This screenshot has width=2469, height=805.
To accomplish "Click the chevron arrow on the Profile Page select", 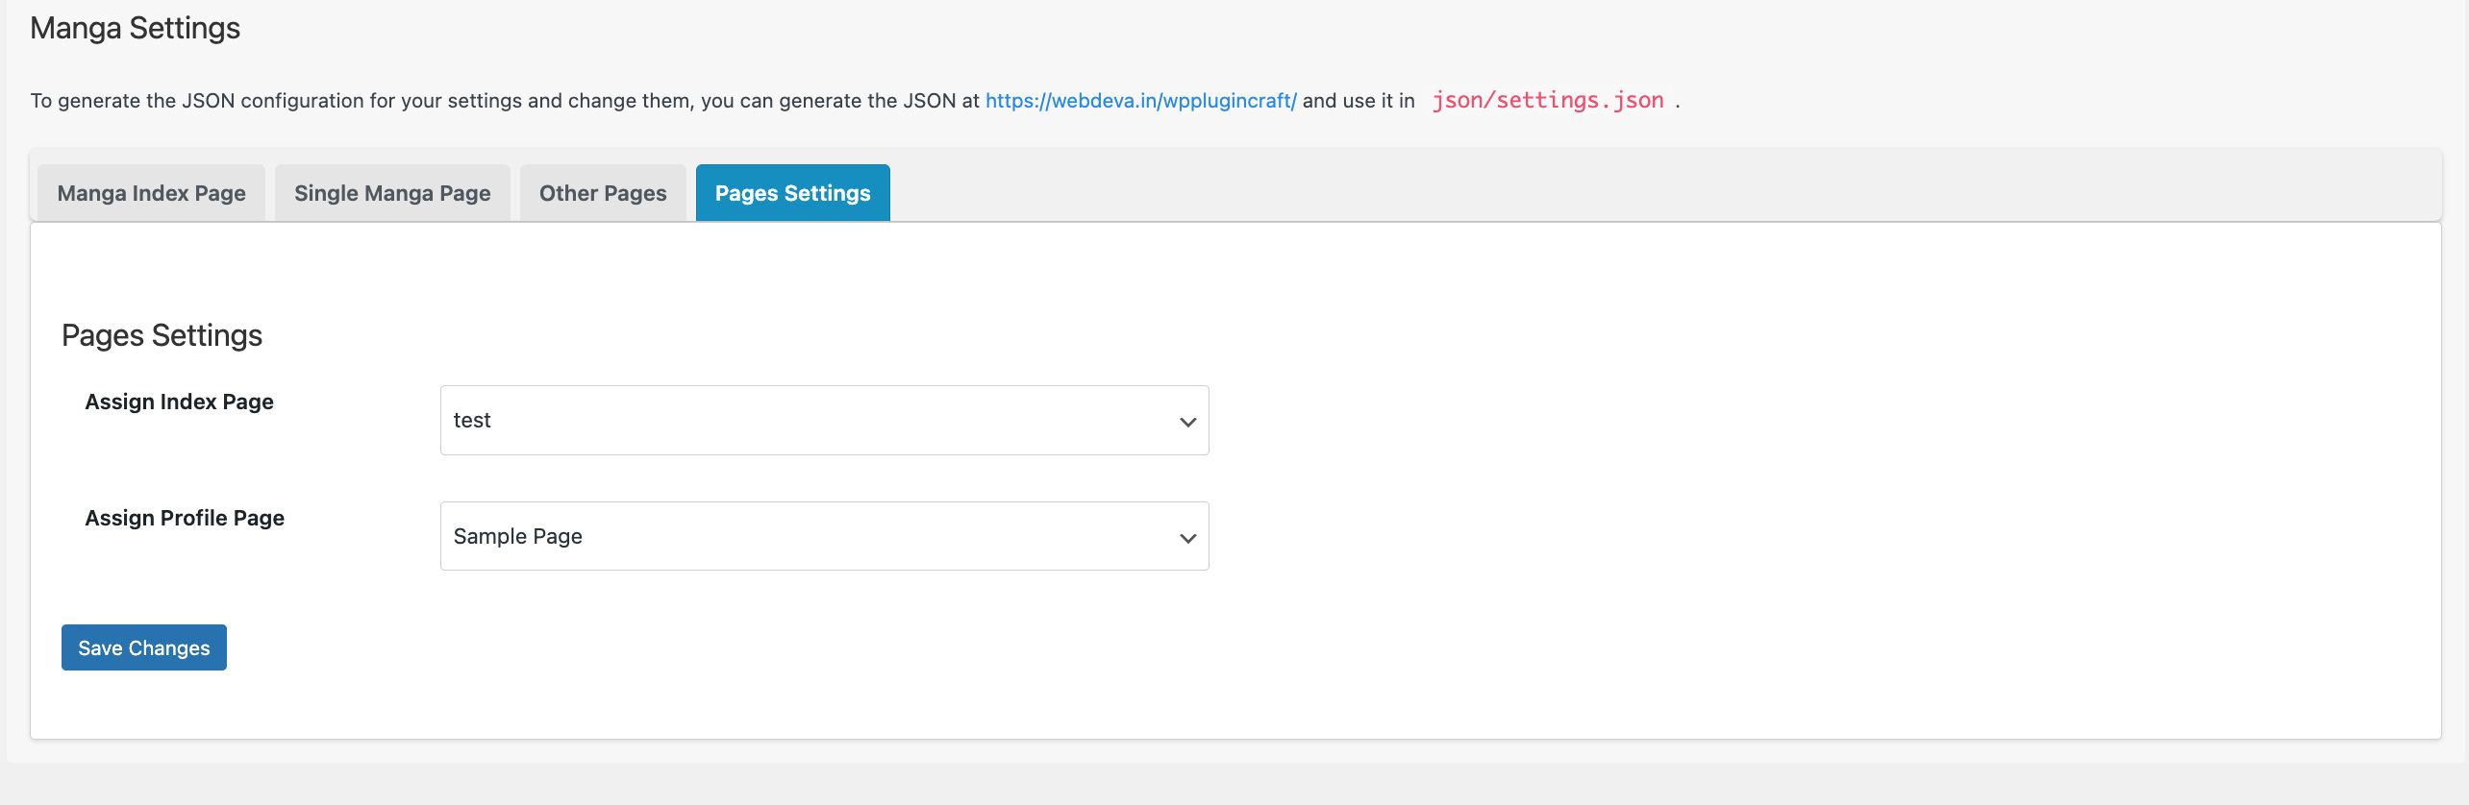I will pos(1187,538).
